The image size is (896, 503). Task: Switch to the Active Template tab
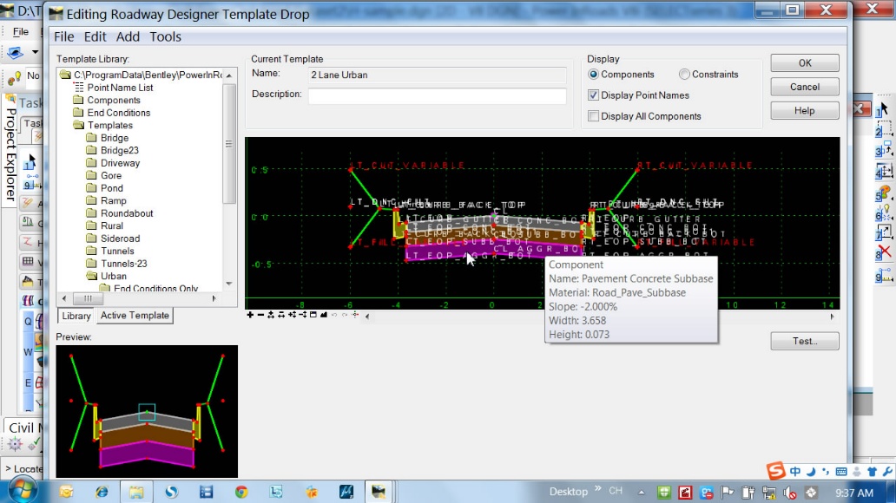(x=135, y=316)
